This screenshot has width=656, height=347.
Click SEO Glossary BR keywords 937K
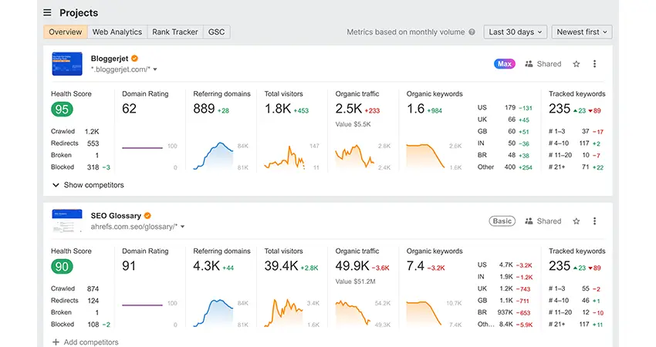tap(506, 312)
